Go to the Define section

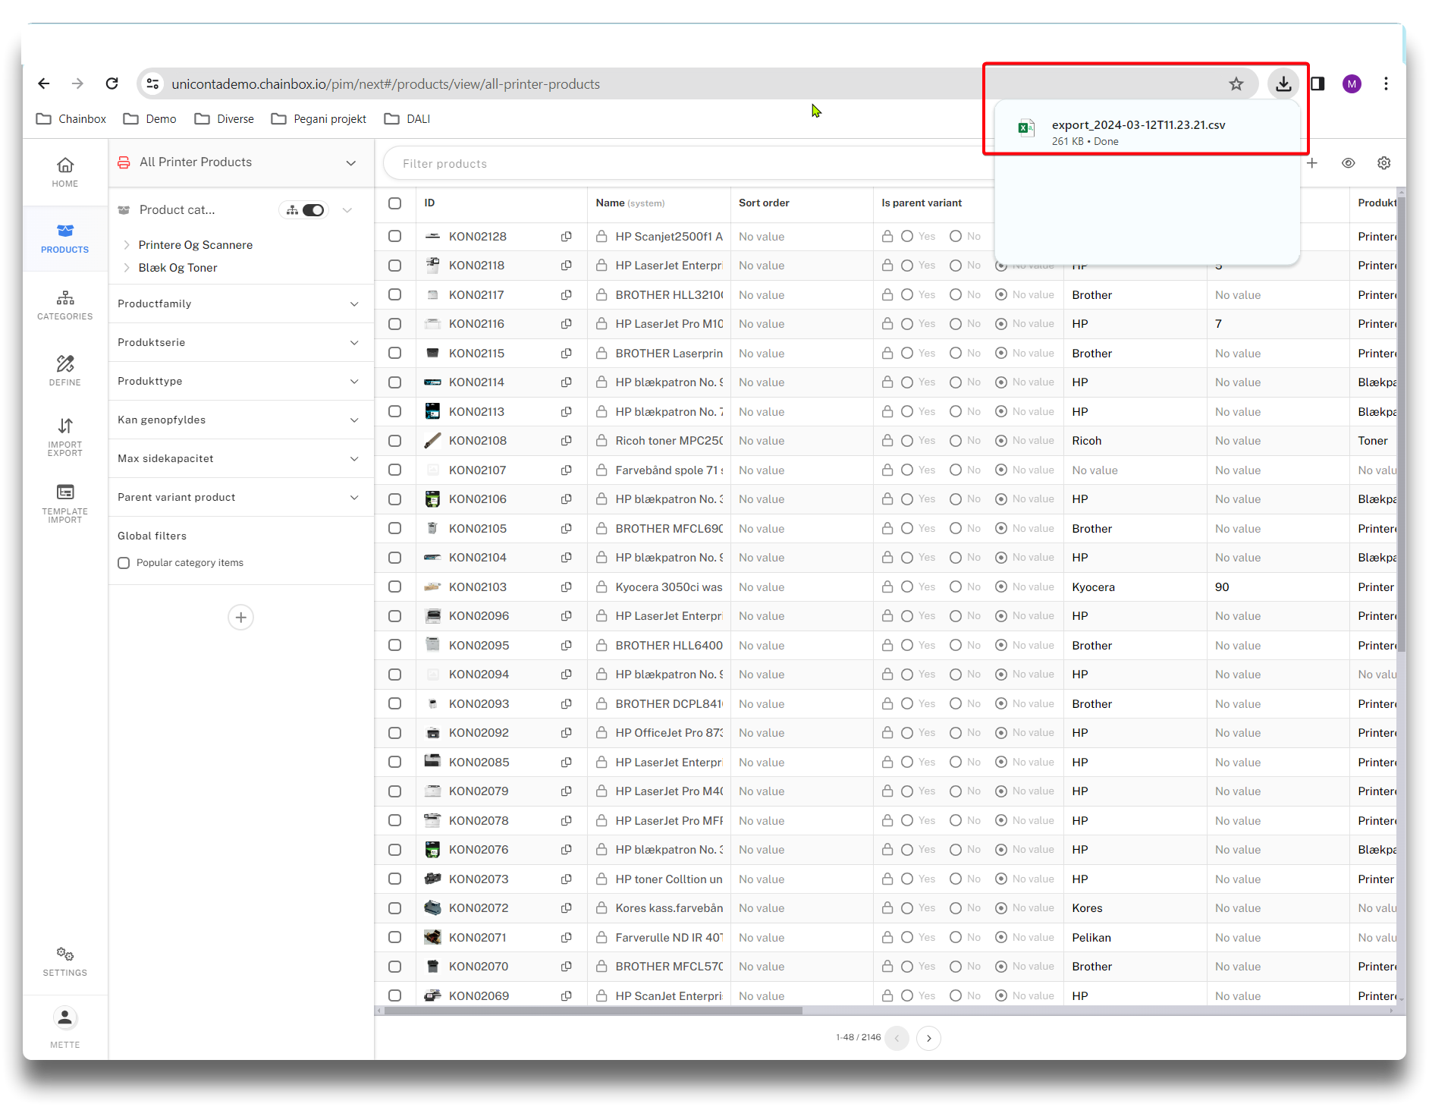click(65, 370)
